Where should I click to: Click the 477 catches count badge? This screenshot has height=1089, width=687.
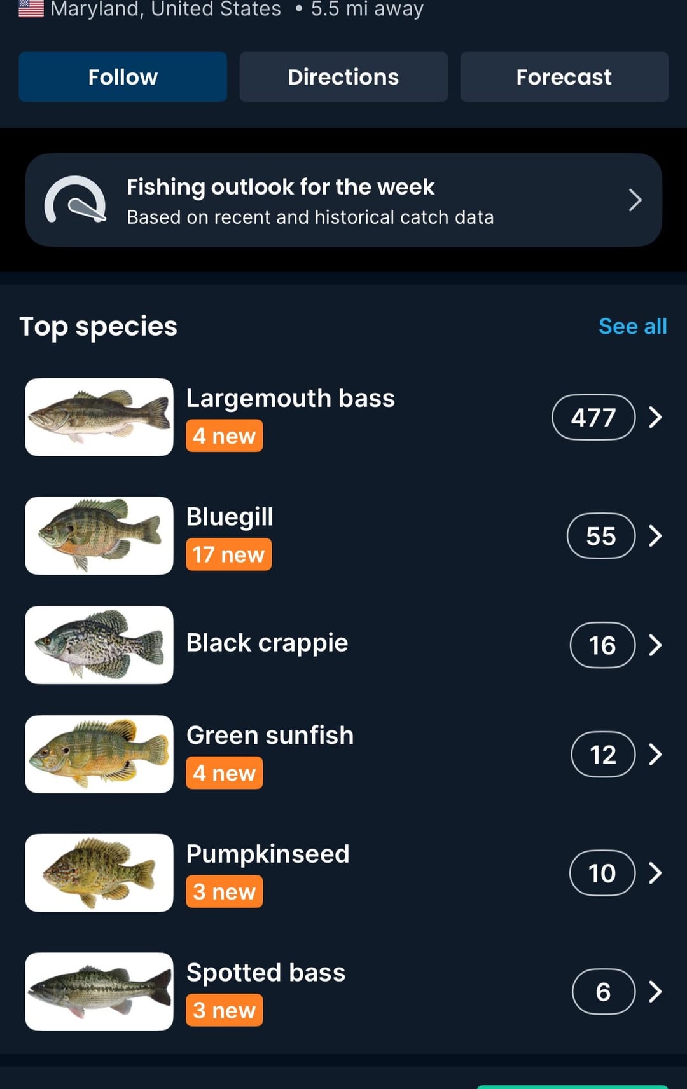(593, 418)
